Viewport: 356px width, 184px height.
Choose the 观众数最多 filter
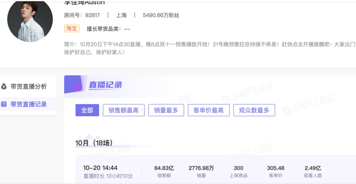[x=254, y=110]
